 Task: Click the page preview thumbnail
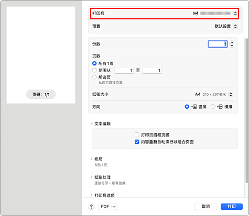point(41,55)
